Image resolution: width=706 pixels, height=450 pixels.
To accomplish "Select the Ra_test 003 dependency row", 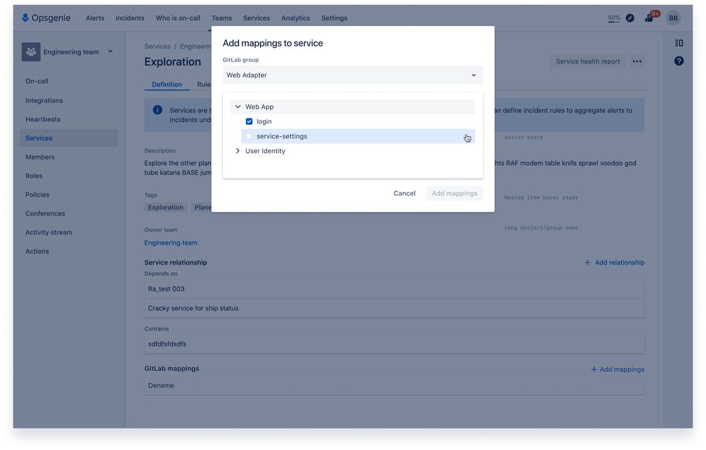I will point(394,289).
